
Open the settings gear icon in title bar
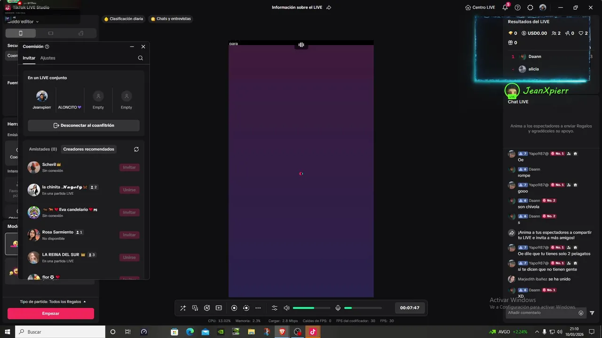pos(530,8)
